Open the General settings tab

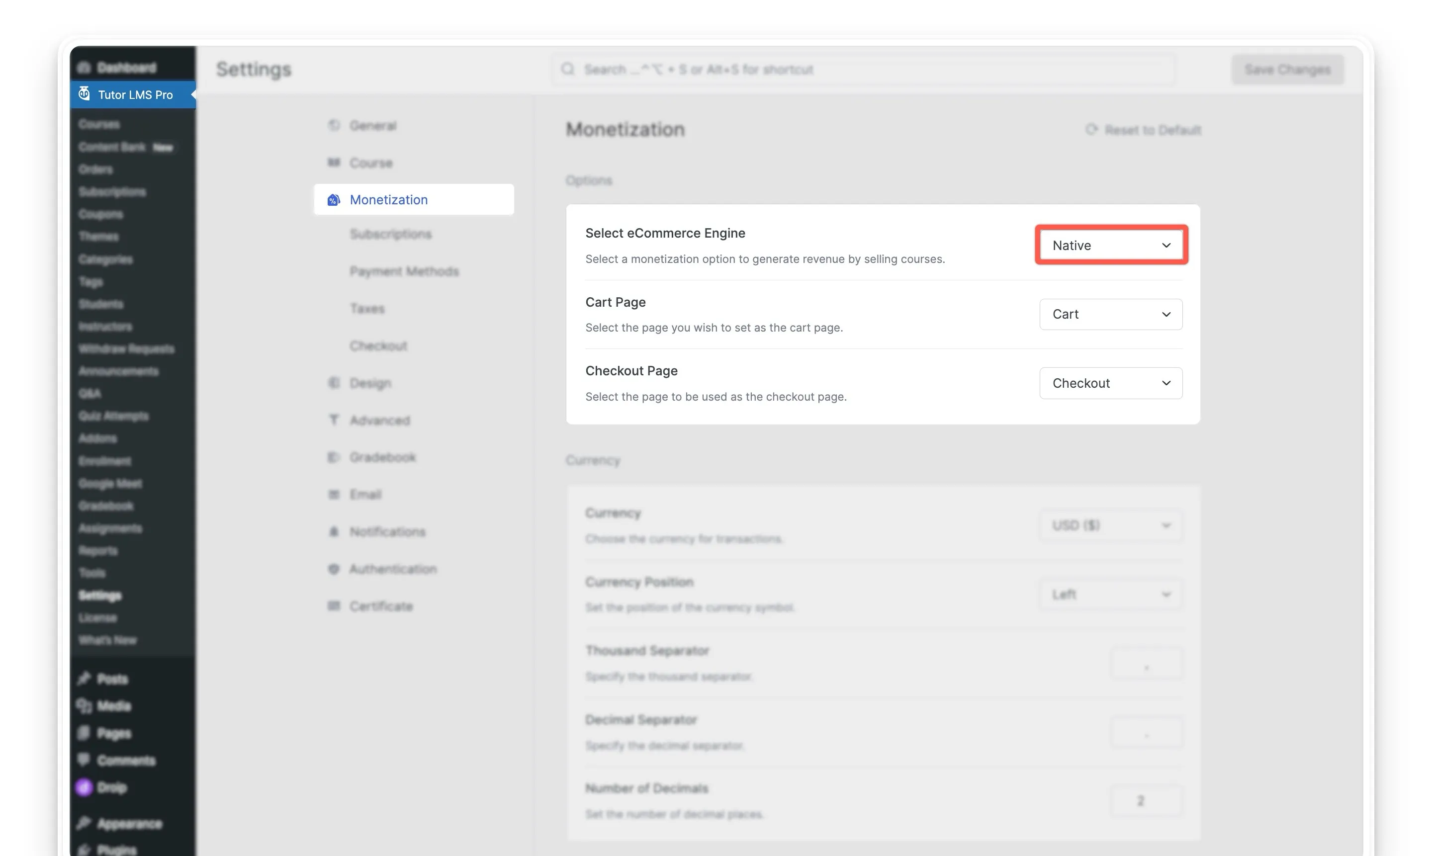click(x=373, y=125)
